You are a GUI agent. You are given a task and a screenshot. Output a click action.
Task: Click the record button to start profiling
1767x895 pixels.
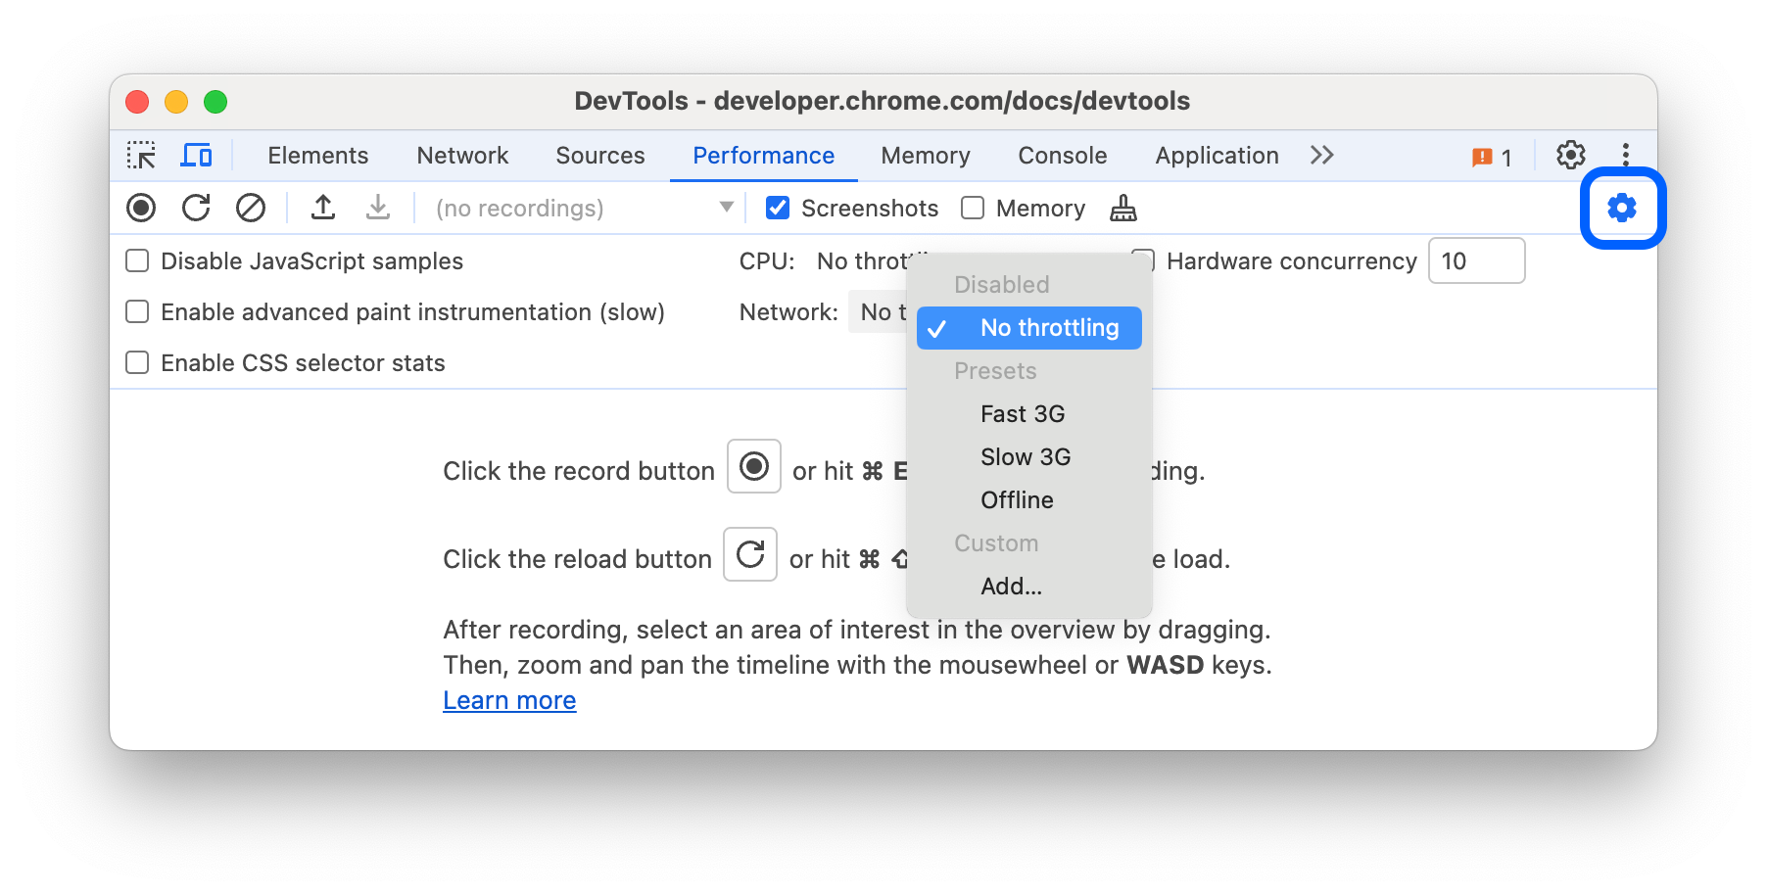(x=141, y=208)
